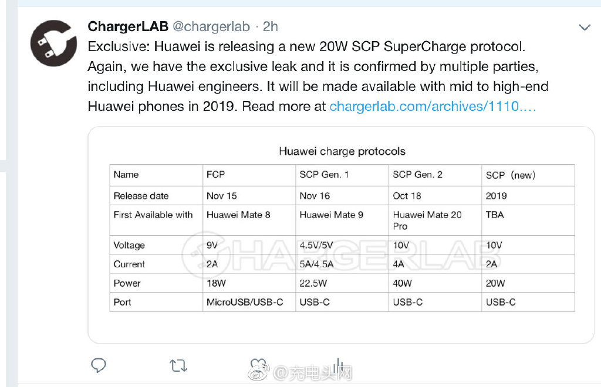Click the 'Huawei charge protocols' image title
Screen dimensions: 601x387
[x=342, y=151]
